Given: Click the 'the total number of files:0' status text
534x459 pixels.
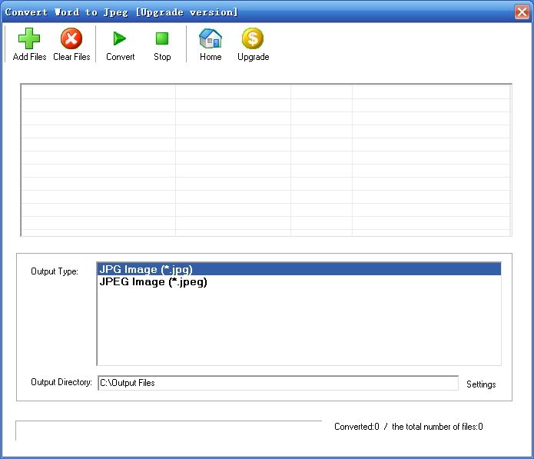Looking at the screenshot, I should 437,427.
